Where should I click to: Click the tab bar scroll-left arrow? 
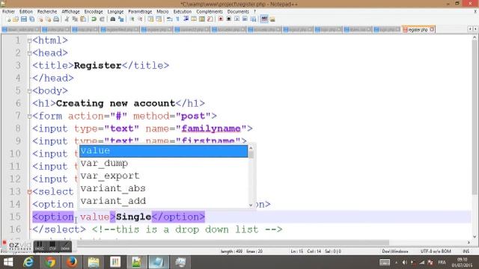pos(470,29)
